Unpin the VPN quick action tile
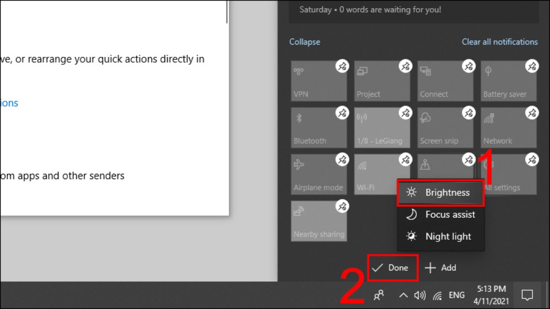 [342, 67]
